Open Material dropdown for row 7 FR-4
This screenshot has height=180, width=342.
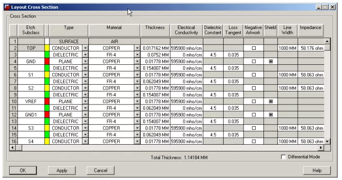tap(137, 81)
